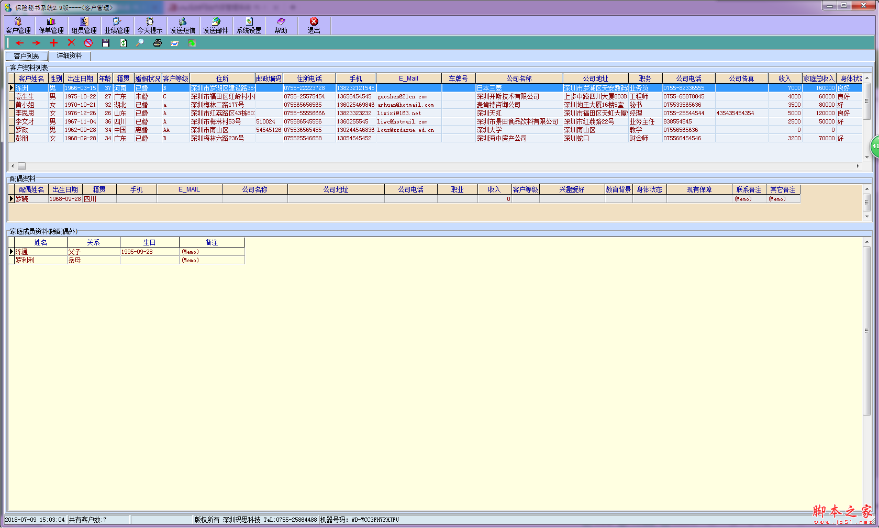Viewport: 879px width, 528px height.
Task: Delete the record with the red X icon
Action: coord(71,43)
